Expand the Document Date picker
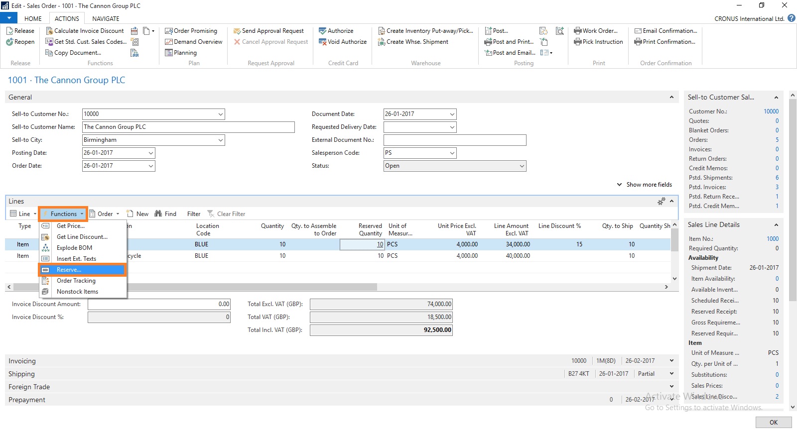797x433 pixels. pos(452,114)
